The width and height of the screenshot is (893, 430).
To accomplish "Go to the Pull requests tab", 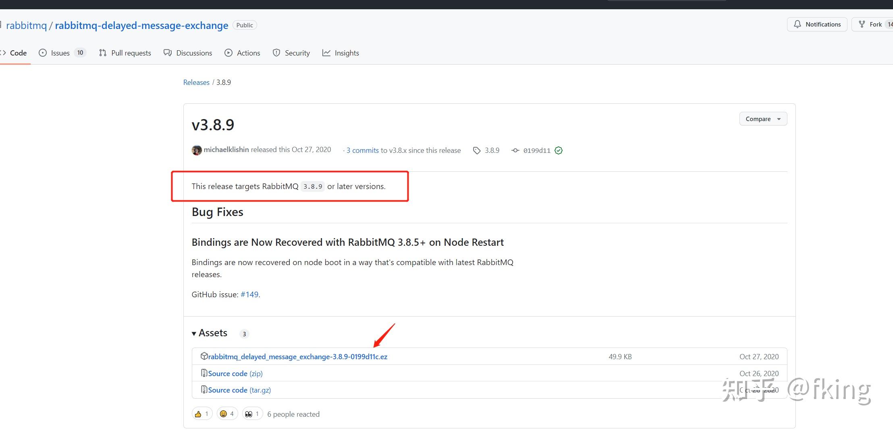I will click(125, 53).
